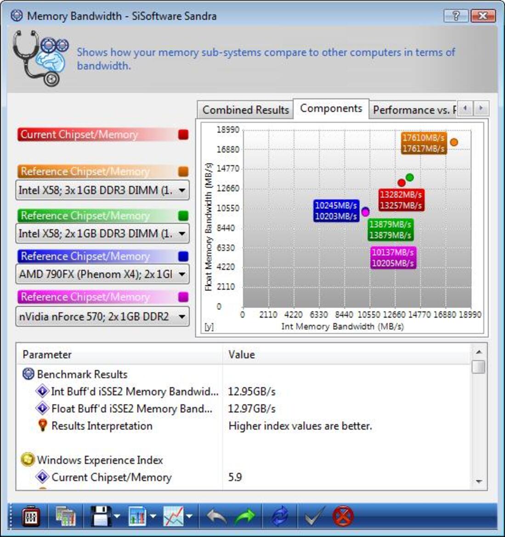Click the line graph toolbar icon
The height and width of the screenshot is (537, 505).
pyautogui.click(x=174, y=516)
